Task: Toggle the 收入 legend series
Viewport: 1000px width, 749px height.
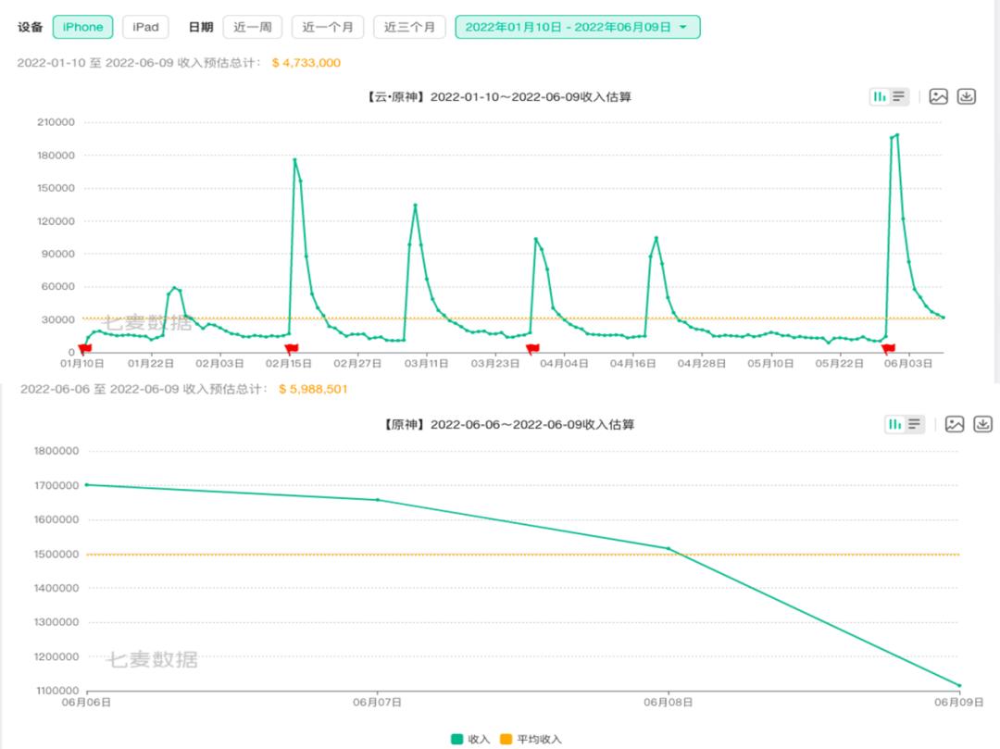Action: pyautogui.click(x=470, y=739)
